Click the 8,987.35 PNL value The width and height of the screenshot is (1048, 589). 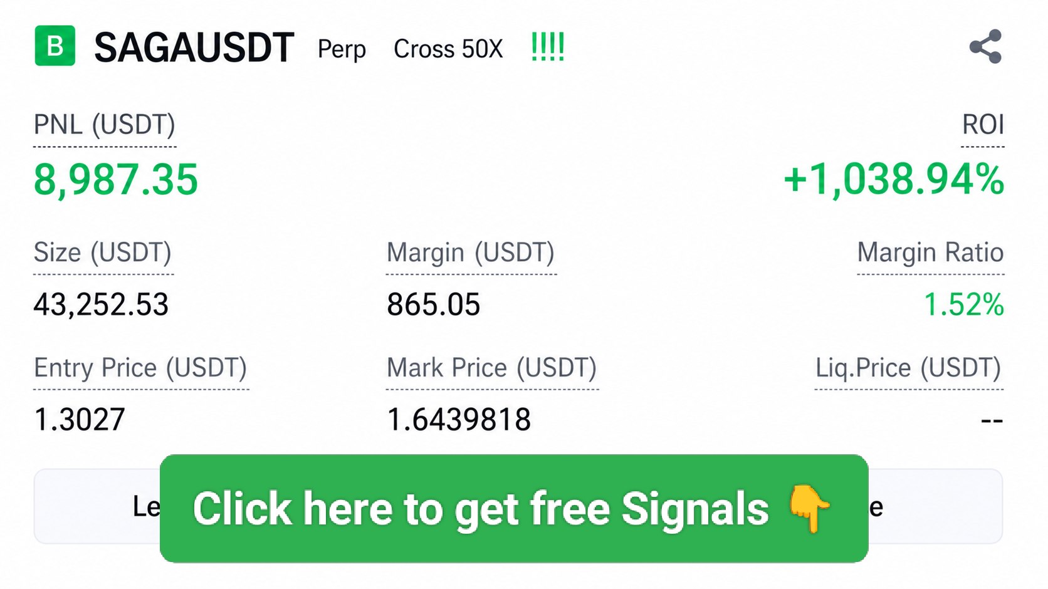coord(116,180)
